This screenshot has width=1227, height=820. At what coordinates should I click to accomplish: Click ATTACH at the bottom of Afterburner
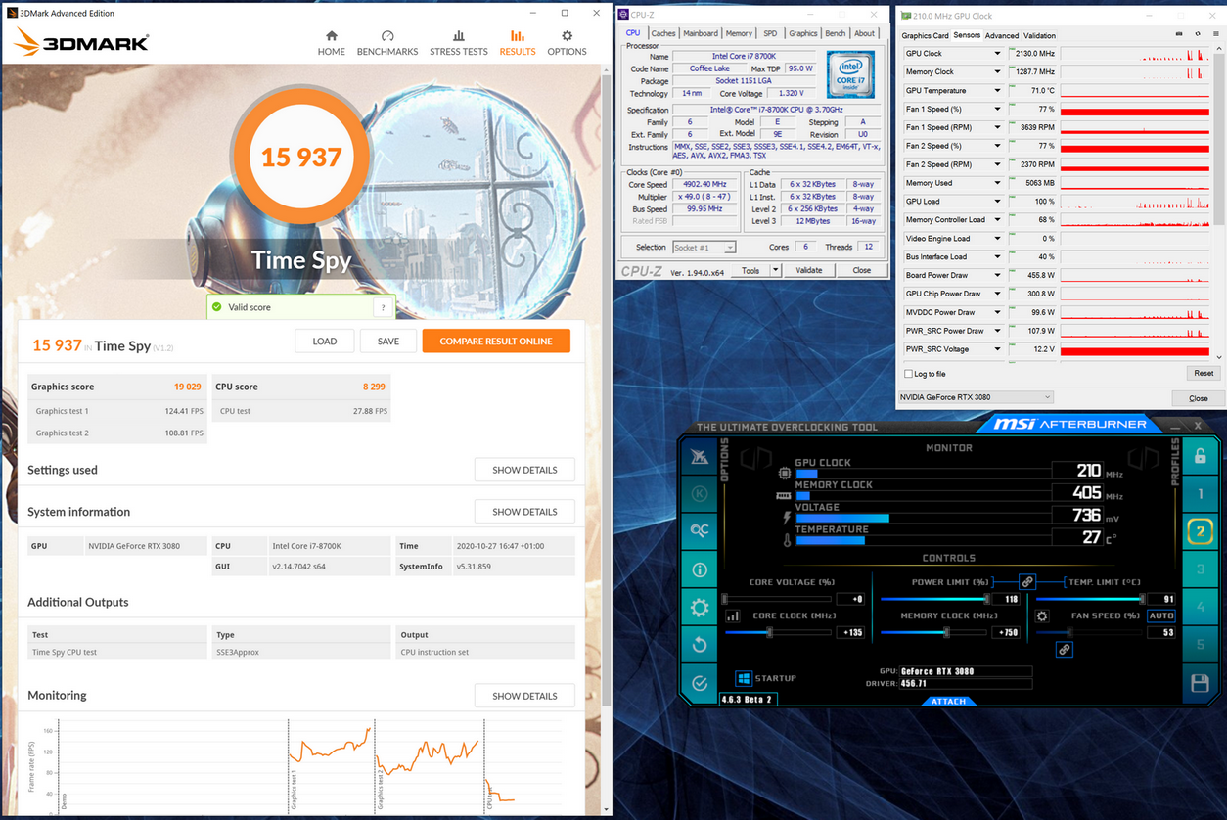[x=948, y=701]
